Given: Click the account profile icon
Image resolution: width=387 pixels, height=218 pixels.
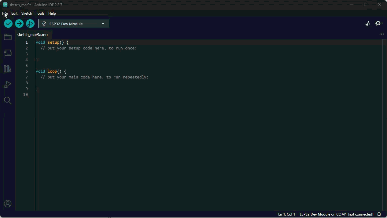Looking at the screenshot, I should click(8, 204).
